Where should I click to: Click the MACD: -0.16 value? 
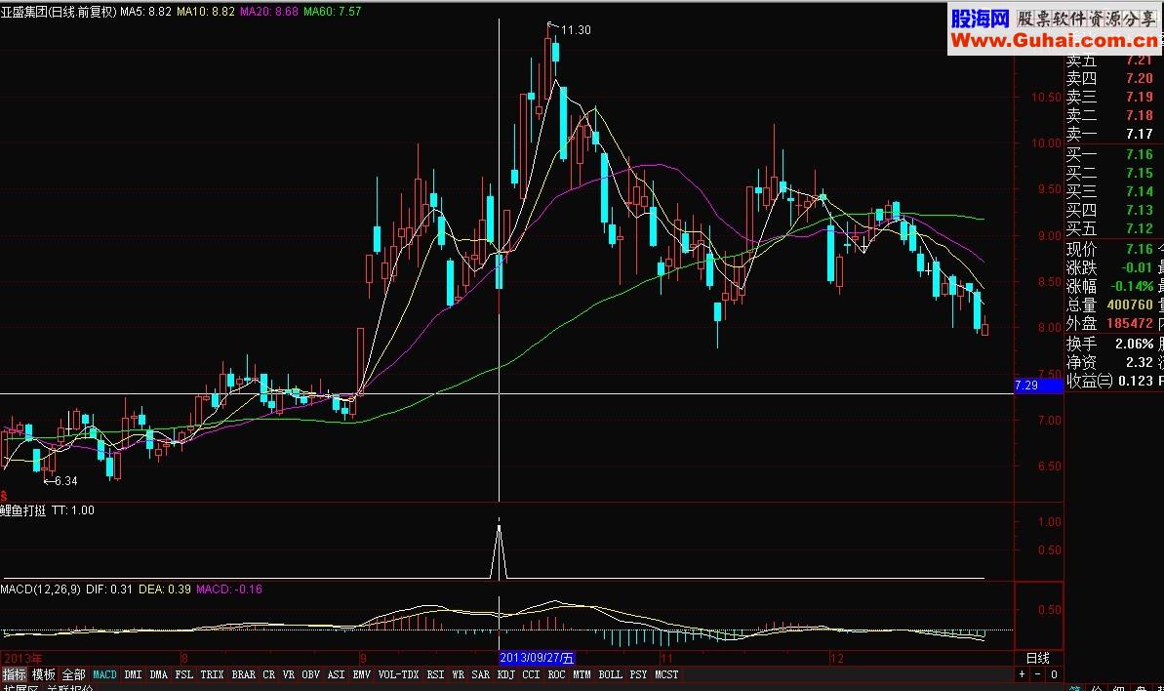[x=228, y=589]
